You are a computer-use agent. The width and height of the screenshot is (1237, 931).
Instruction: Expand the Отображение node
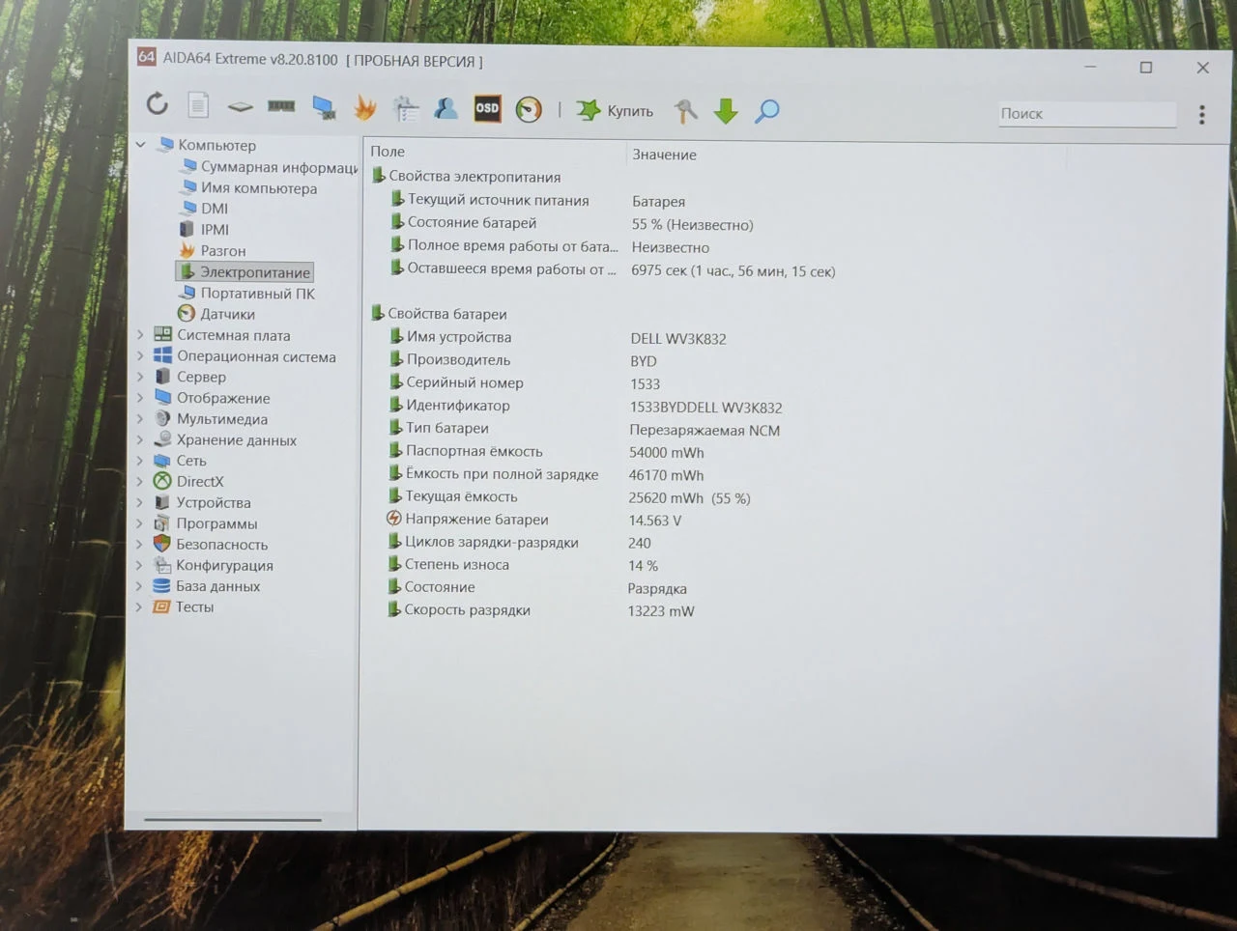pos(139,398)
